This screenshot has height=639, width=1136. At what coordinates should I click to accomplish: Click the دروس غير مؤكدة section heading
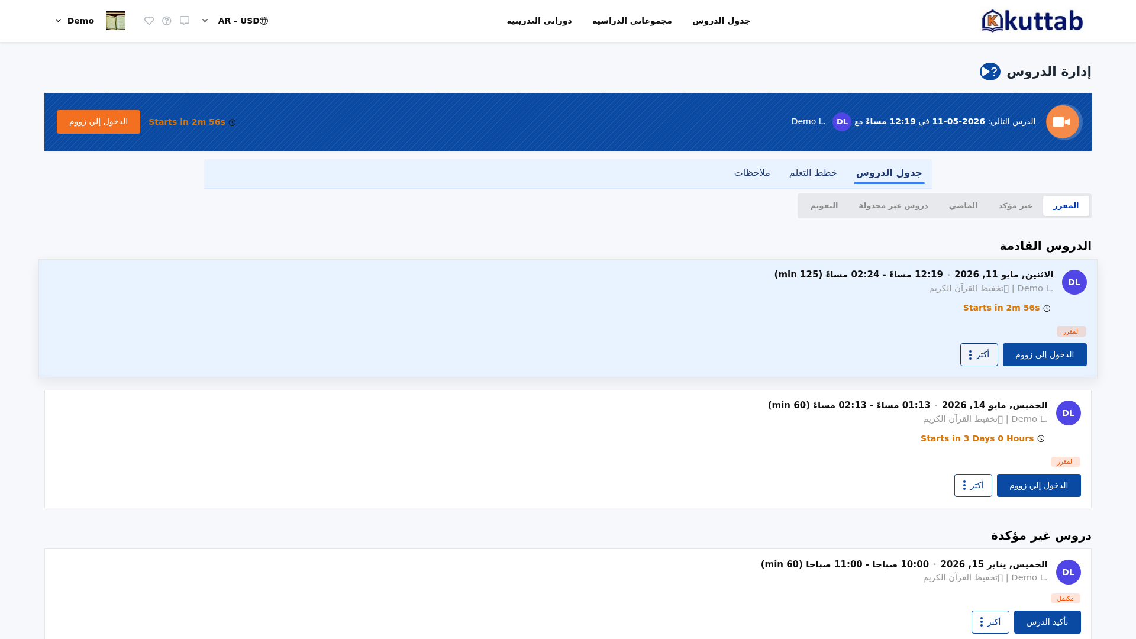click(1041, 535)
